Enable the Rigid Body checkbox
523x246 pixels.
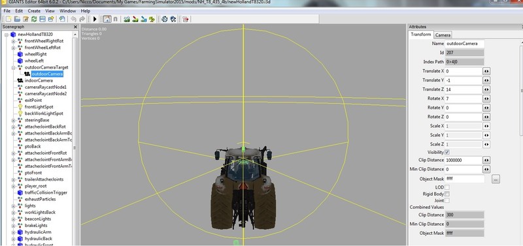click(x=447, y=194)
